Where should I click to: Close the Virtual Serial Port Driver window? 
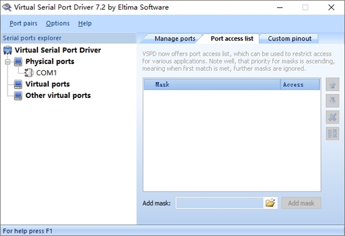coord(331,7)
